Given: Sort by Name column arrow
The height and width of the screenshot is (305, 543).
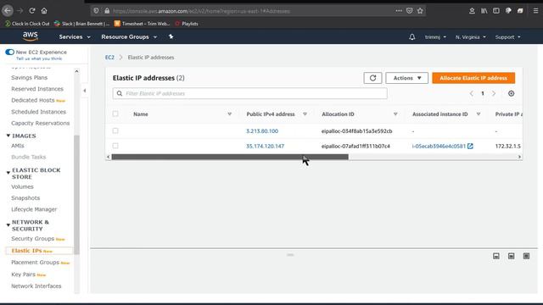Looking at the screenshot, I should 229,114.
